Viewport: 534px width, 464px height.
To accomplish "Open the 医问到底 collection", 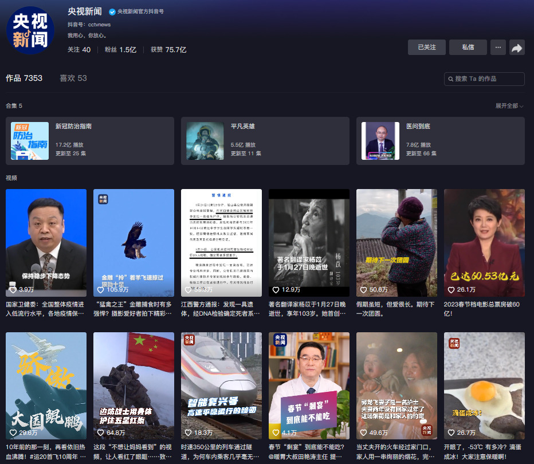I will click(x=441, y=141).
